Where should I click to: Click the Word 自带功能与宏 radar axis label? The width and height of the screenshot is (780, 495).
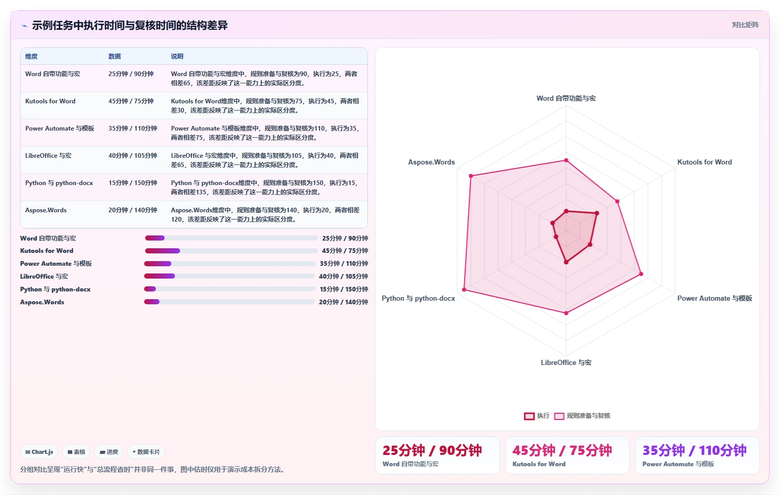(x=566, y=98)
